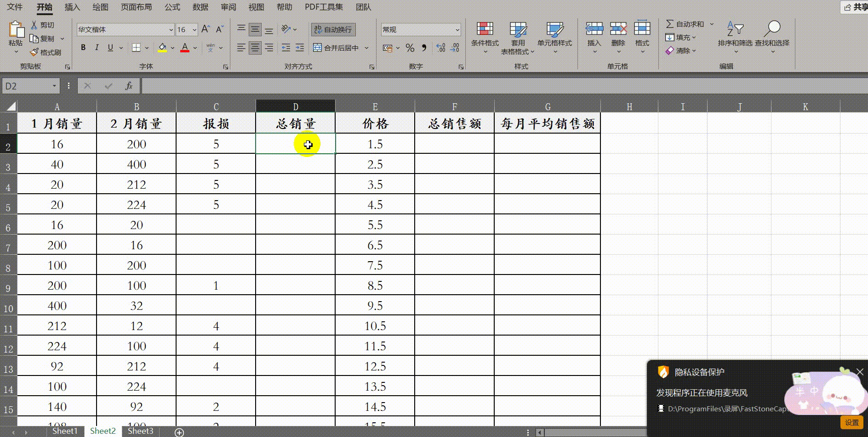Open the font name dropdown 华文楷体
Screen dimensions: 868x437
171,29
